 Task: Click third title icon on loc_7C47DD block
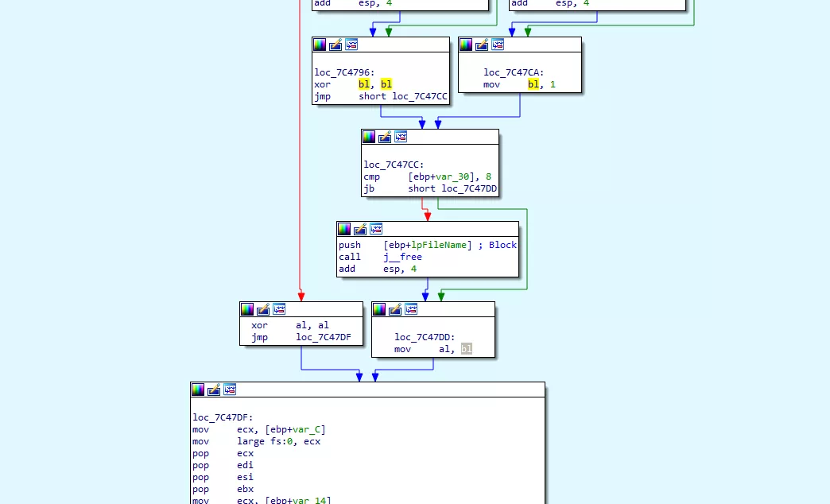coord(411,309)
